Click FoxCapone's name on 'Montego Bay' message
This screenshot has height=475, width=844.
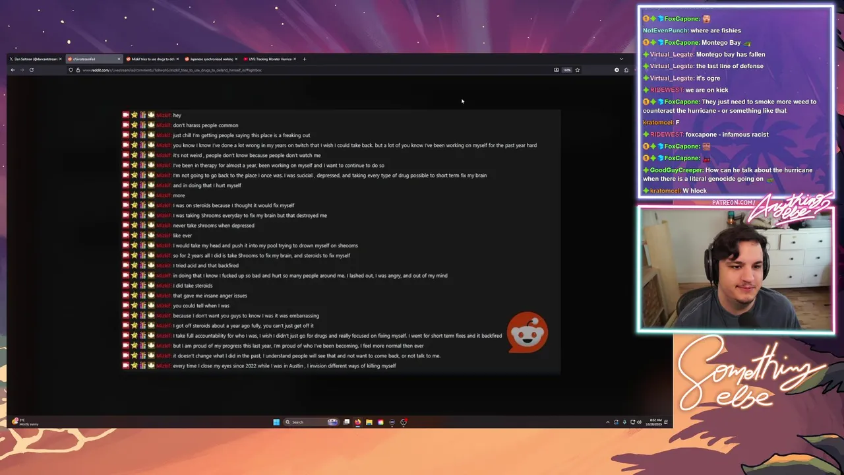[x=681, y=42]
